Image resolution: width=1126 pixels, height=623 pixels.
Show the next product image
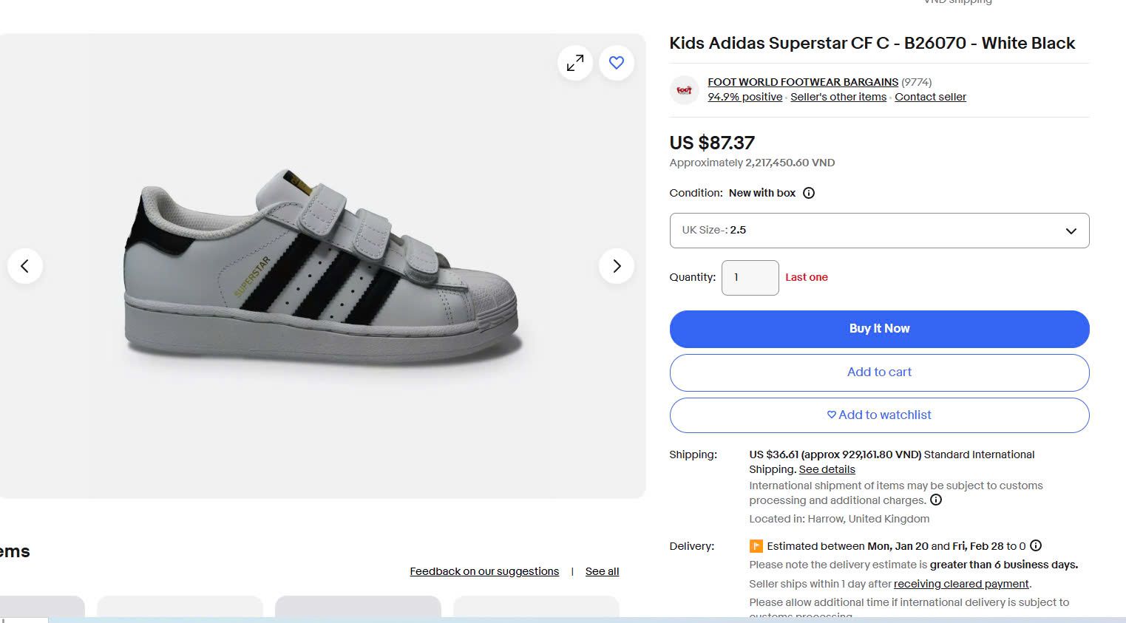click(x=617, y=266)
